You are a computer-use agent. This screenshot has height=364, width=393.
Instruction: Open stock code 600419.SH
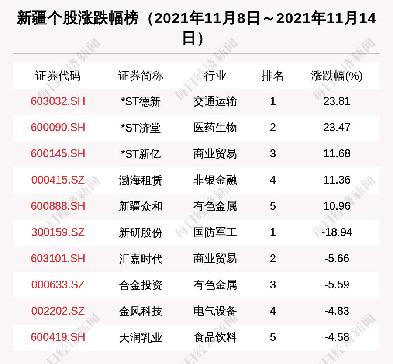(x=58, y=337)
